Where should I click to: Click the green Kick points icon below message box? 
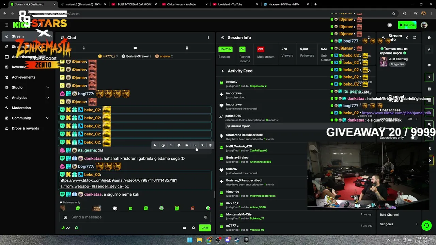(x=77, y=228)
